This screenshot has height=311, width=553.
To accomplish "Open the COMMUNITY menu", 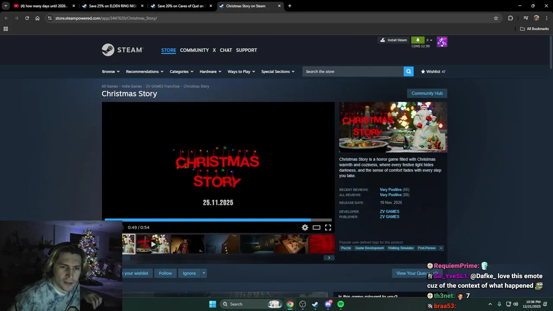I will point(194,50).
